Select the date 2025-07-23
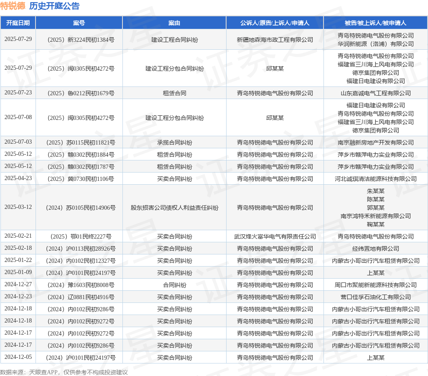 coord(18,92)
